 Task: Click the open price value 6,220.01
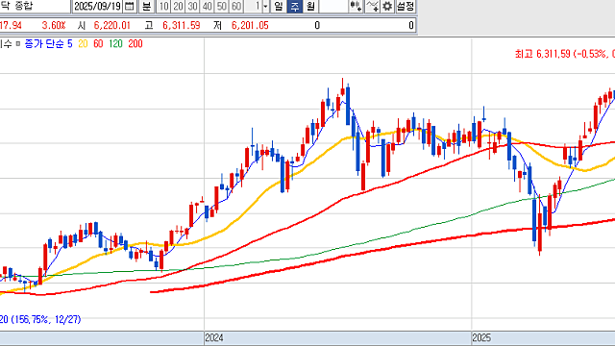point(111,26)
